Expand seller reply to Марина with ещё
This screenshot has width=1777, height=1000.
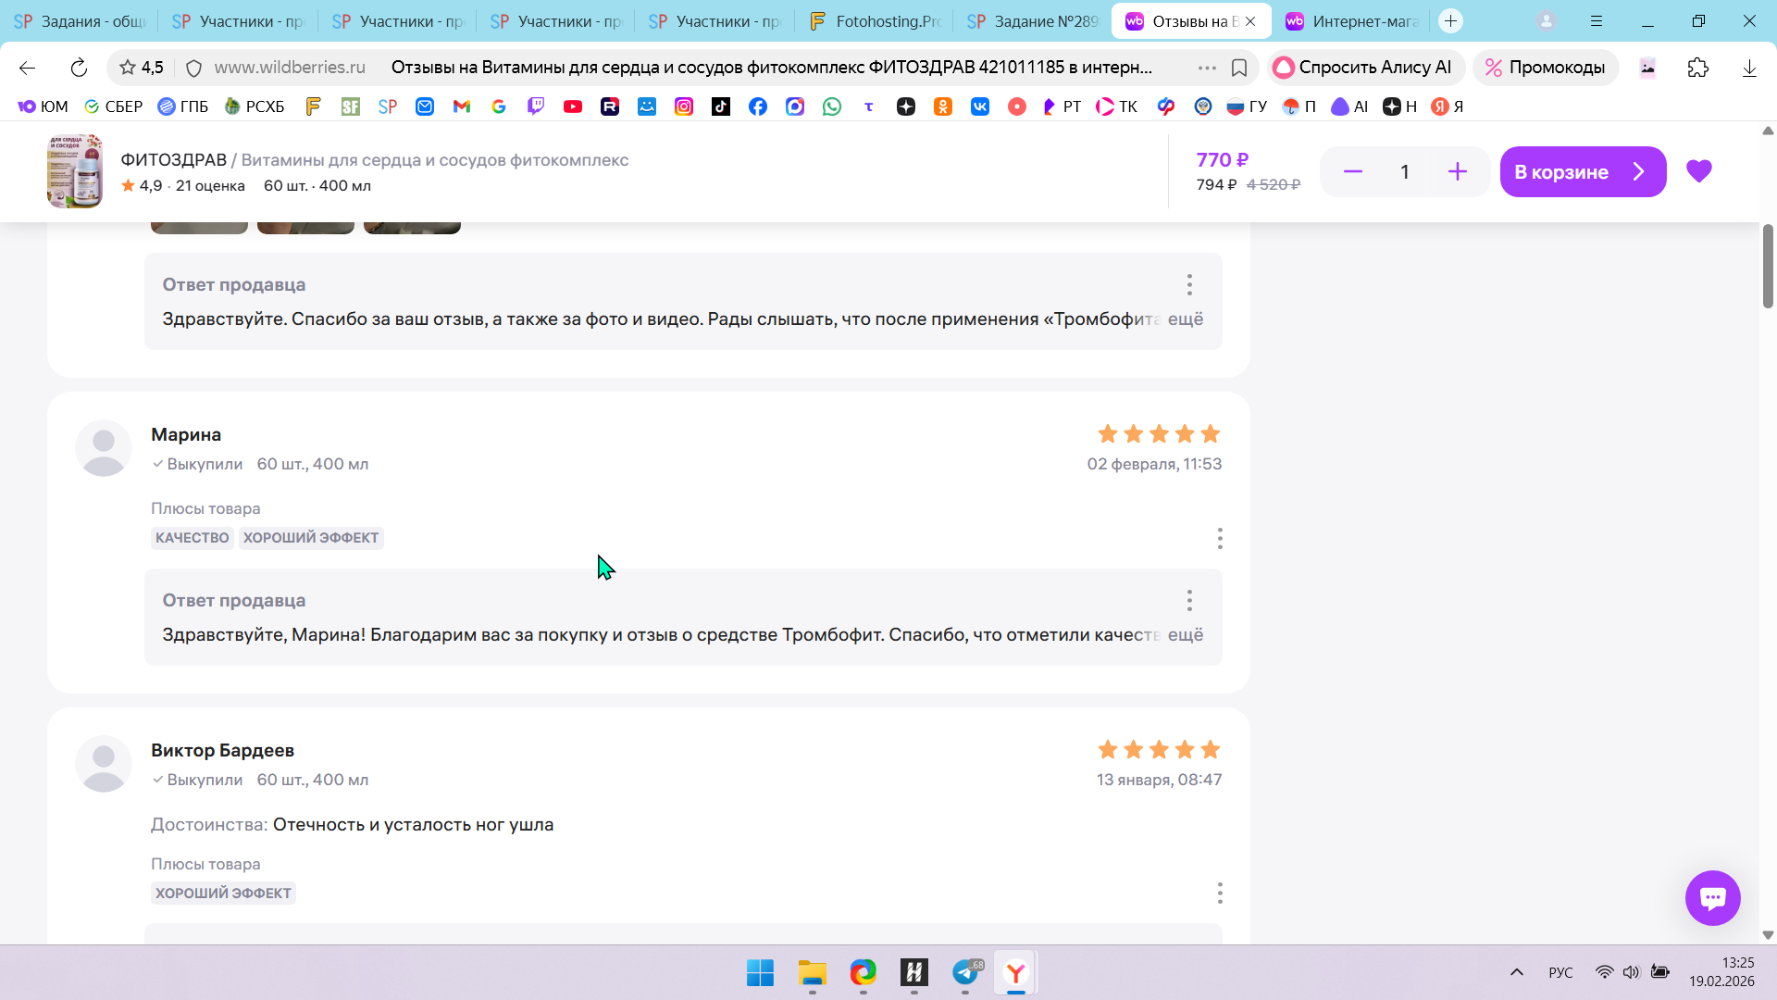pos(1185,634)
